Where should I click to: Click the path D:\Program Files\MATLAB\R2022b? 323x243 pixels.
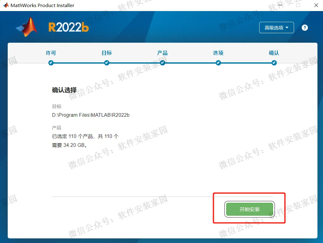tap(91, 115)
